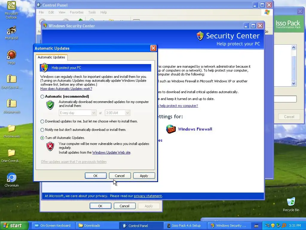Close the Automatic Updates dialog
The image size is (306, 230).
(x=153, y=48)
